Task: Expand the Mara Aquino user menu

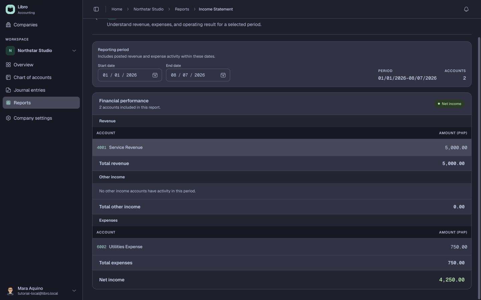Action: [x=74, y=291]
